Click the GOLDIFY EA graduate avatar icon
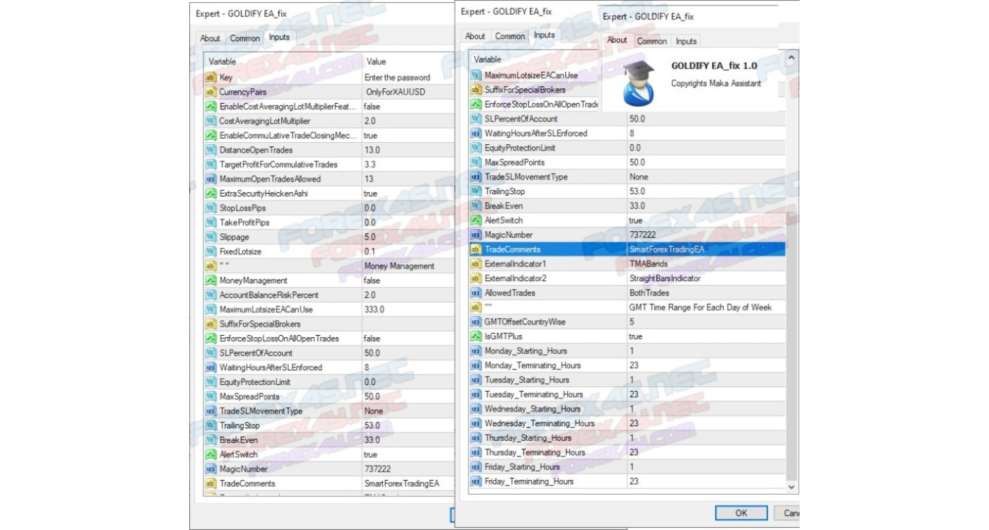The width and height of the screenshot is (989, 530). (x=638, y=81)
